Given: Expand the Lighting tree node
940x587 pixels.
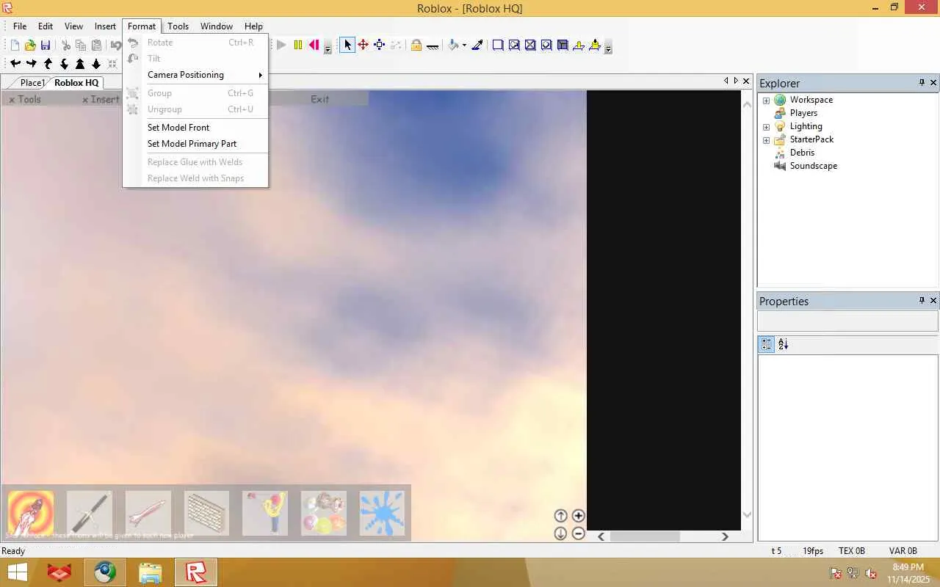Looking at the screenshot, I should click(x=766, y=127).
